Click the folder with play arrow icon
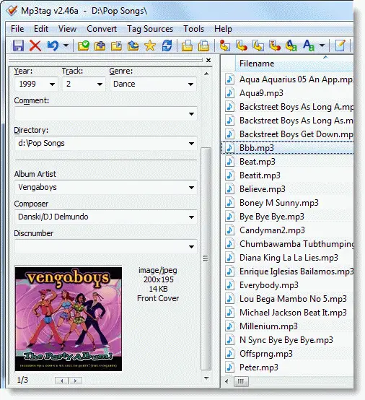Screen dimensions: 365x400 pos(116,46)
